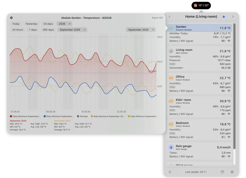This screenshot has width=246, height=178.
Task: Switch chart to 30 days
Action: point(48,24)
